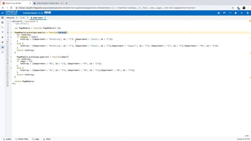251x141 pixels.
Task: Click the orange marker at top of editor scrollbar
Action: [x=250, y=21]
